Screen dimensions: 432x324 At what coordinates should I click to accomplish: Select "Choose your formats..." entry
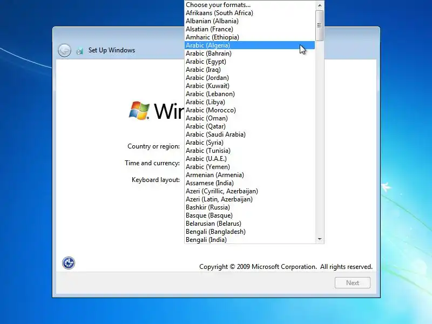[x=249, y=5]
